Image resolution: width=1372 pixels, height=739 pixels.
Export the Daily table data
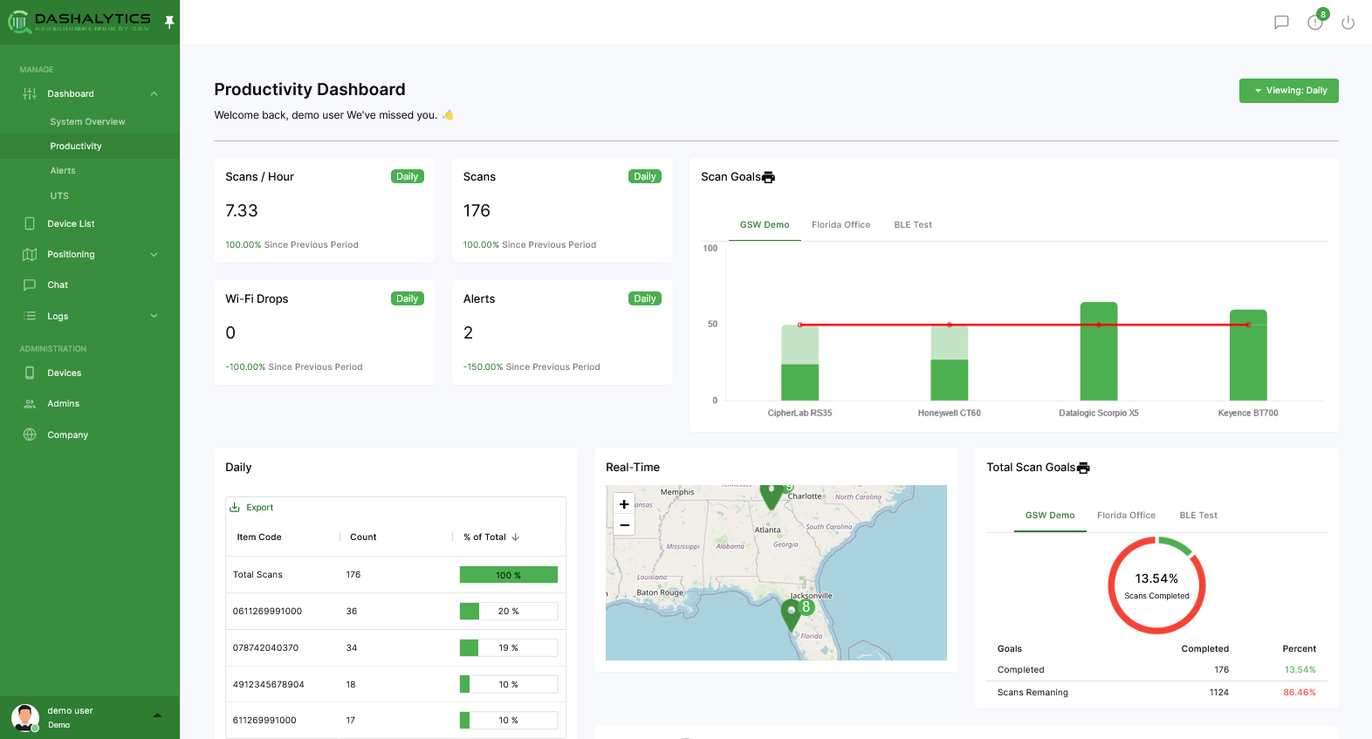[x=251, y=508]
